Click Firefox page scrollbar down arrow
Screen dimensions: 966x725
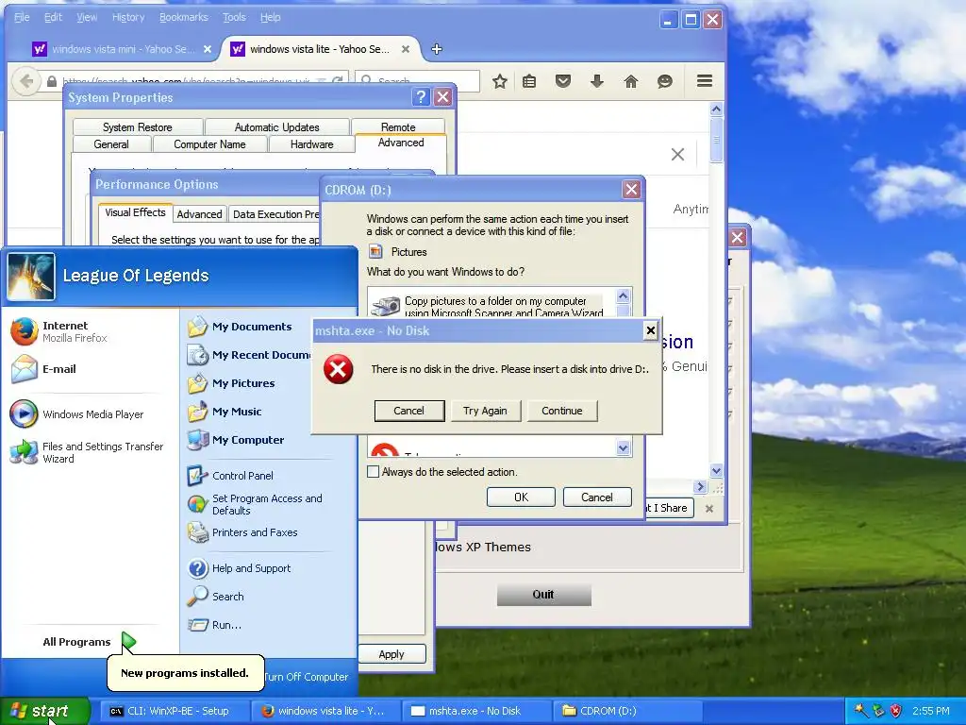716,471
